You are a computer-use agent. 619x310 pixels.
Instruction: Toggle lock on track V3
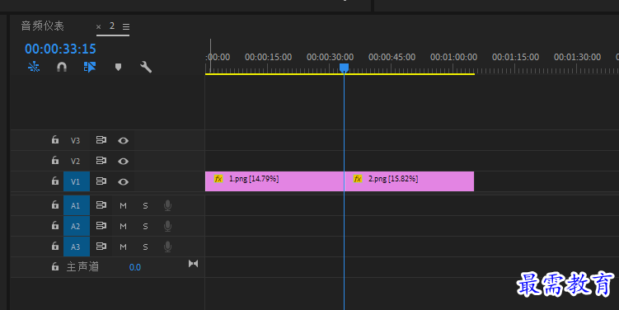click(55, 140)
